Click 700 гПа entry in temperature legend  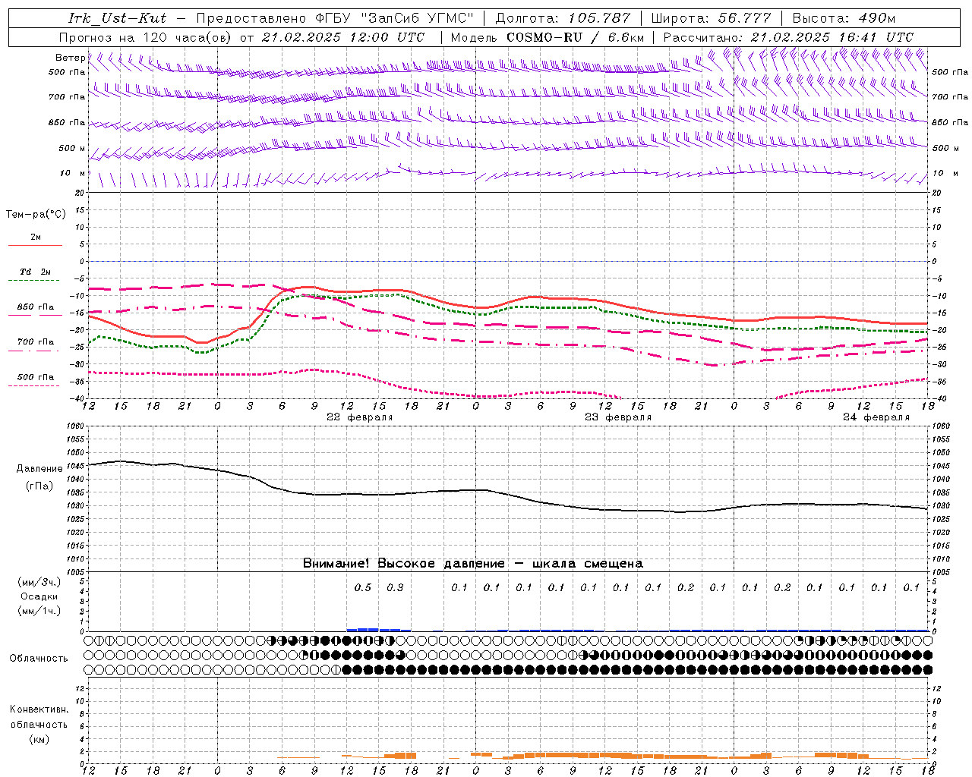[x=36, y=341]
